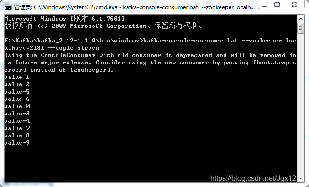Click the "--topic steven" argument text
Image resolution: width=309 pixels, height=187 pixels.
click(73, 48)
